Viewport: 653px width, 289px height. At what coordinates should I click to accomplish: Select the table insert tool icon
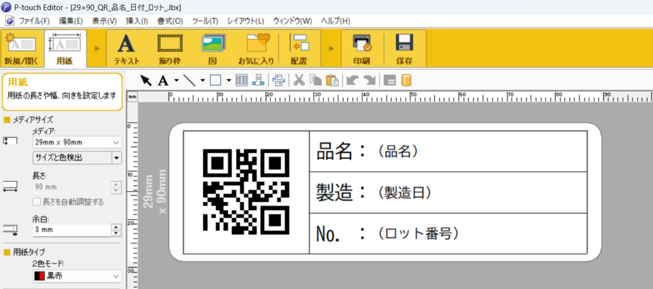click(242, 80)
